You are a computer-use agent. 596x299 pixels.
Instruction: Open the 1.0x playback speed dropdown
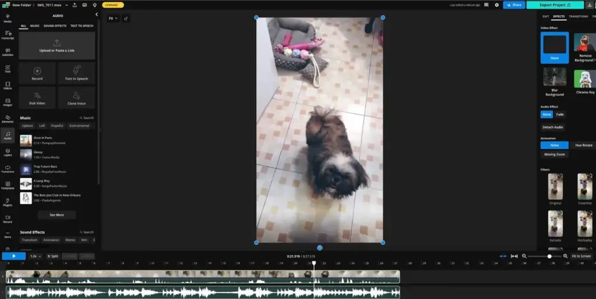click(x=34, y=256)
